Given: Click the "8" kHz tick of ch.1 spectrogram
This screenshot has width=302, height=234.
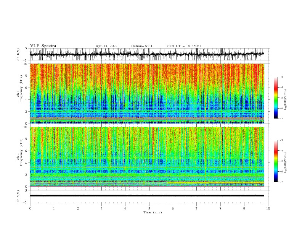Looking at the screenshot, I should tap(27, 76).
